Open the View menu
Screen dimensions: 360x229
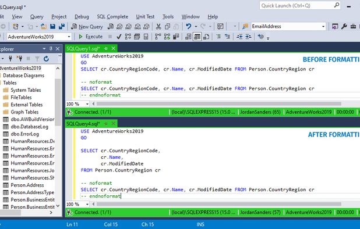tap(17, 17)
